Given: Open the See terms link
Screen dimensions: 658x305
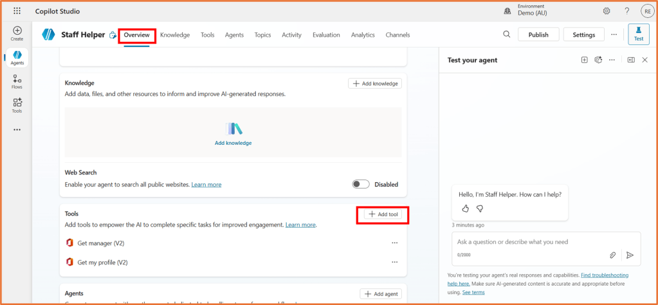Looking at the screenshot, I should [473, 292].
